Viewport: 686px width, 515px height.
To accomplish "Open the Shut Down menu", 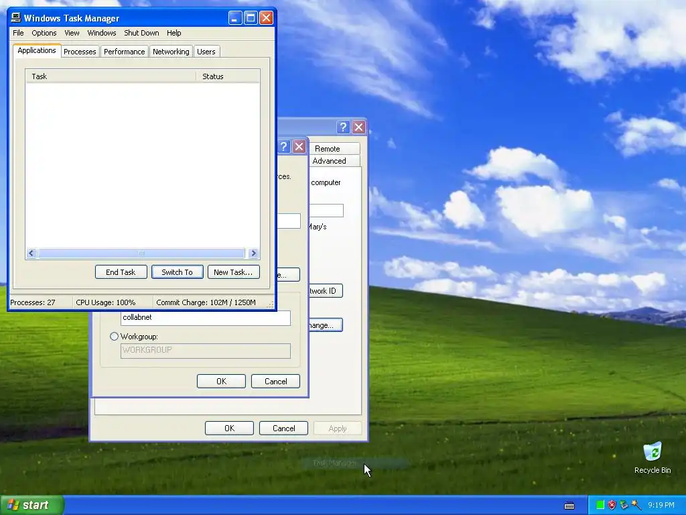I will tap(141, 33).
